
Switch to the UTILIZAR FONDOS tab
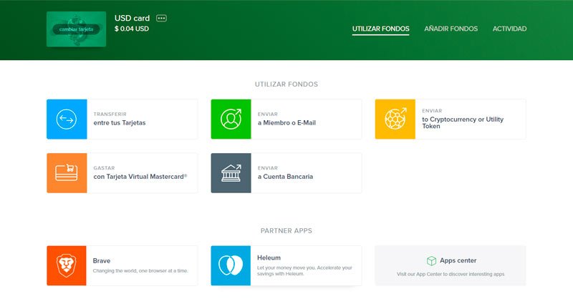[380, 29]
